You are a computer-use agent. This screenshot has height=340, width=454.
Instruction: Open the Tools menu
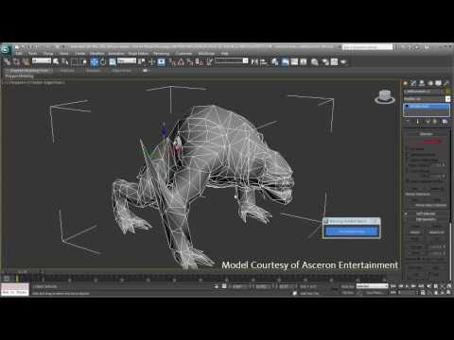coord(33,54)
